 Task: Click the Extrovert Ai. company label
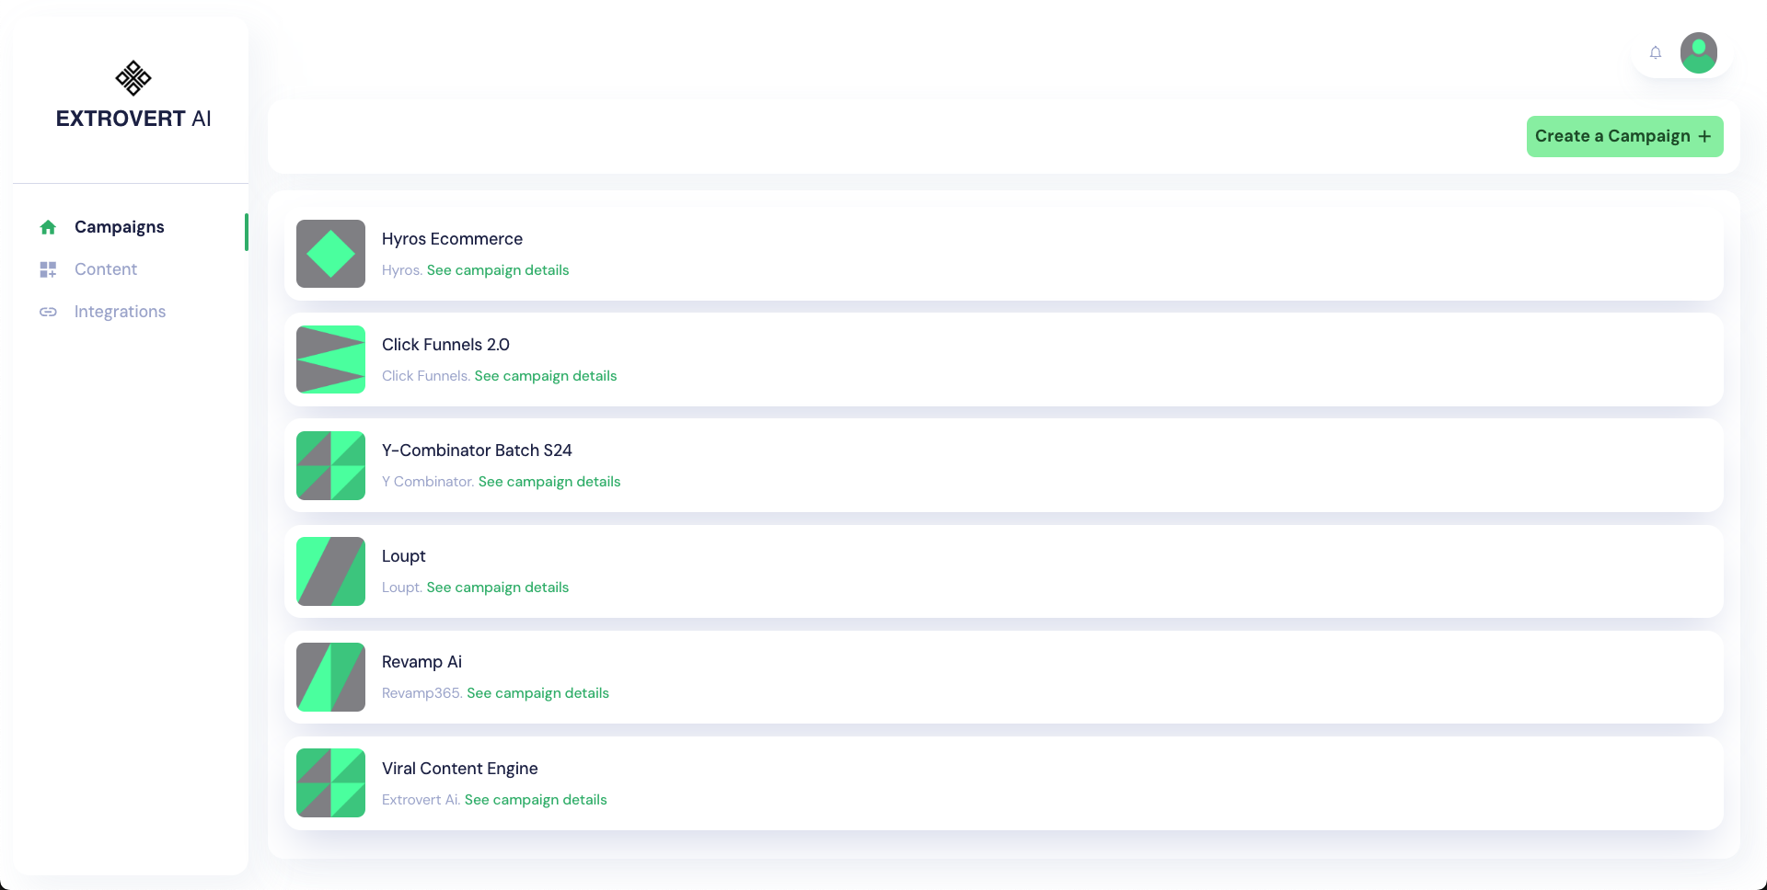pyautogui.click(x=421, y=800)
